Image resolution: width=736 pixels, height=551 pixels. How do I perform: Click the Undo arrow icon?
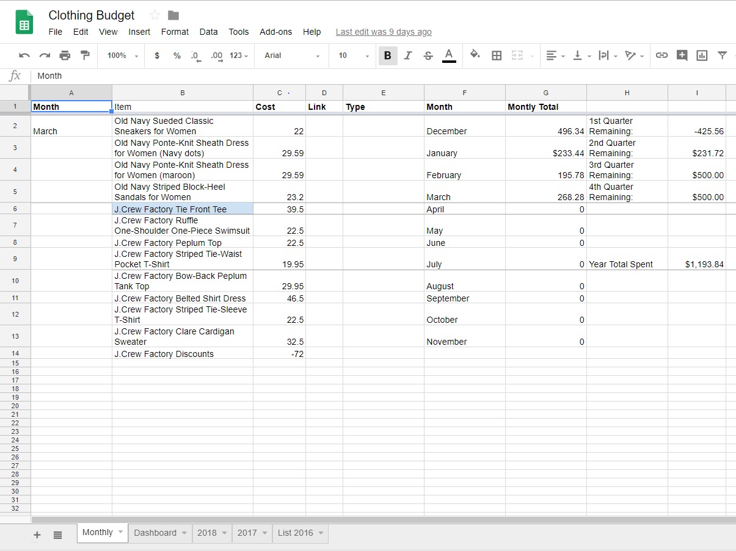(x=24, y=56)
